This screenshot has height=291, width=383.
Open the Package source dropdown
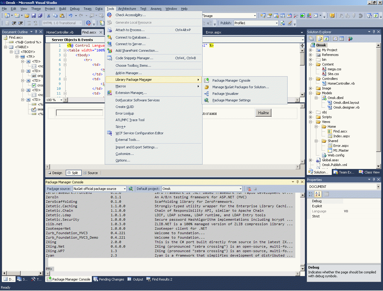pos(125,189)
